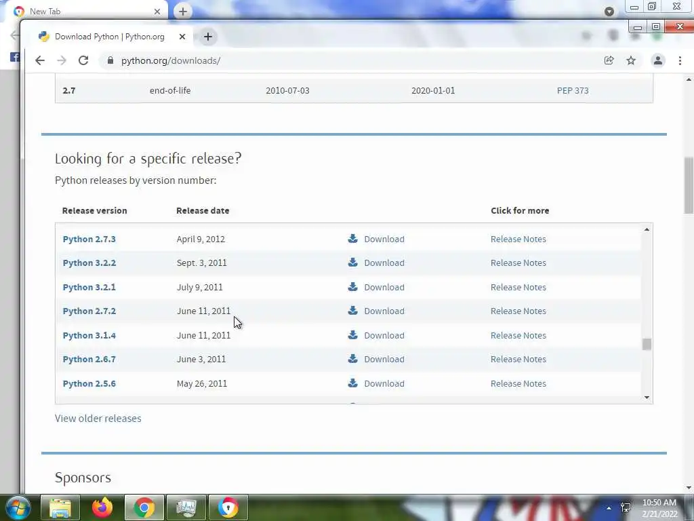694x521 pixels.
Task: View site security lock info
Action: coord(110,60)
